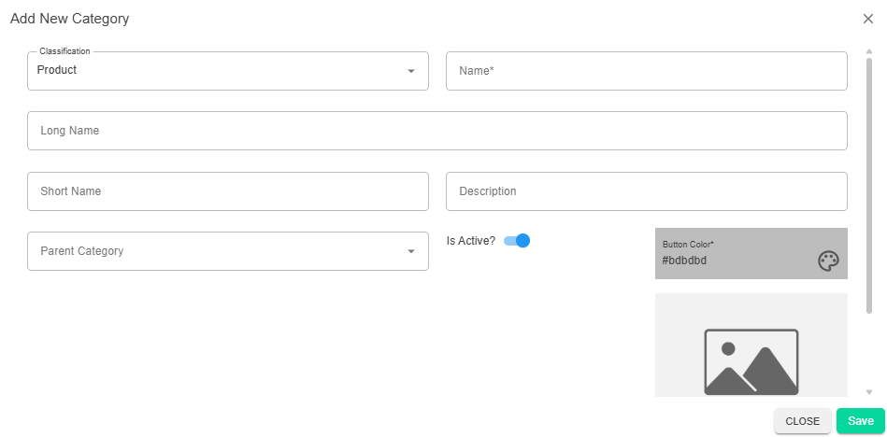
Task: Select the Button Color swatch field
Action: (751, 253)
